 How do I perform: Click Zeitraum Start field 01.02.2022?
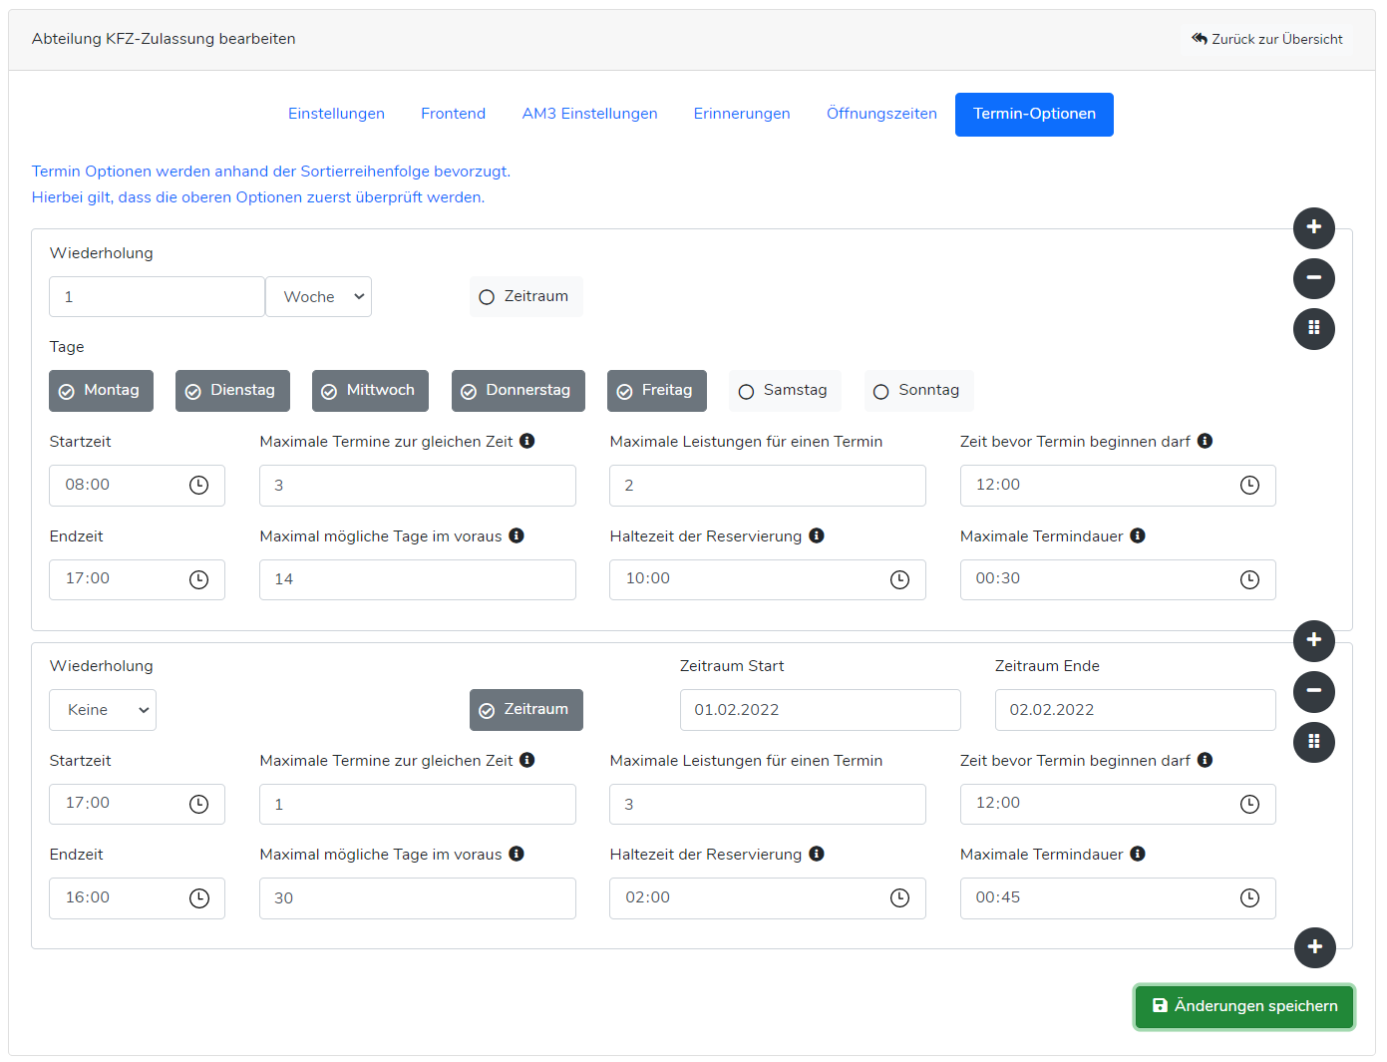821,710
